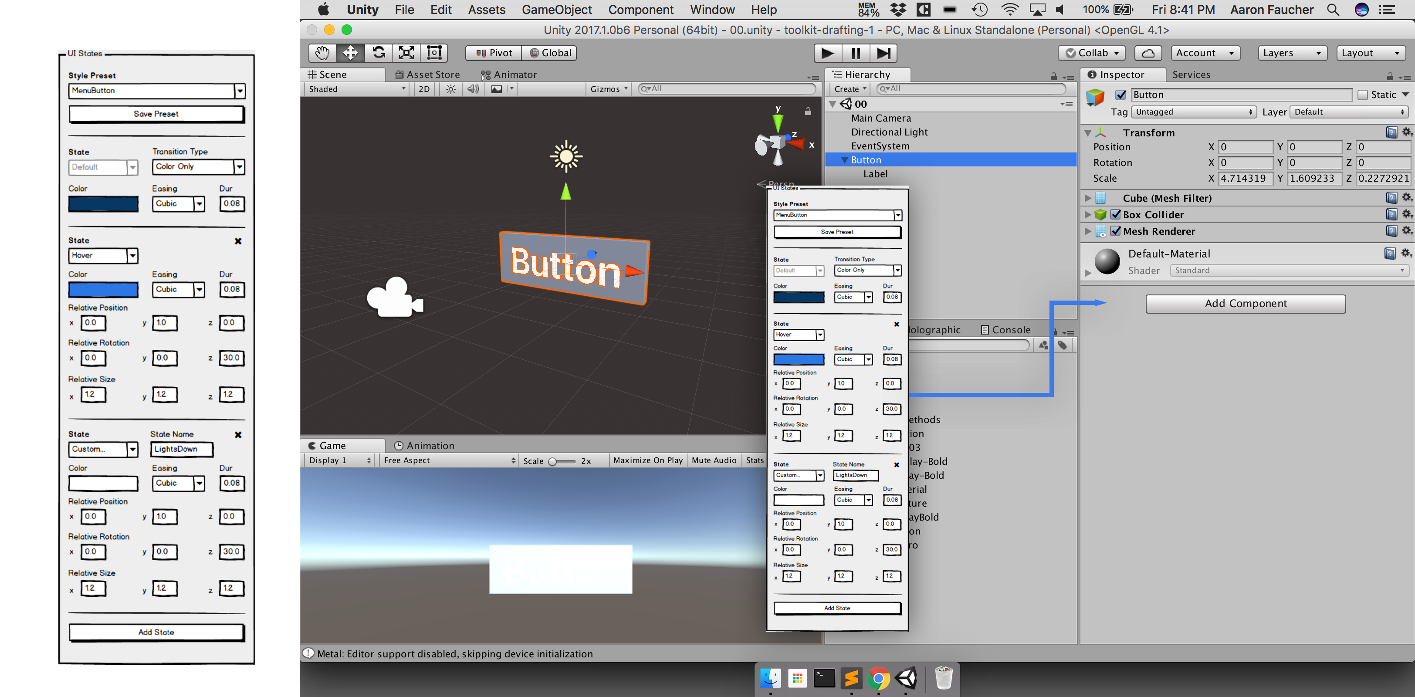Toggle the Static checkbox
This screenshot has height=697, width=1415.
click(1363, 95)
